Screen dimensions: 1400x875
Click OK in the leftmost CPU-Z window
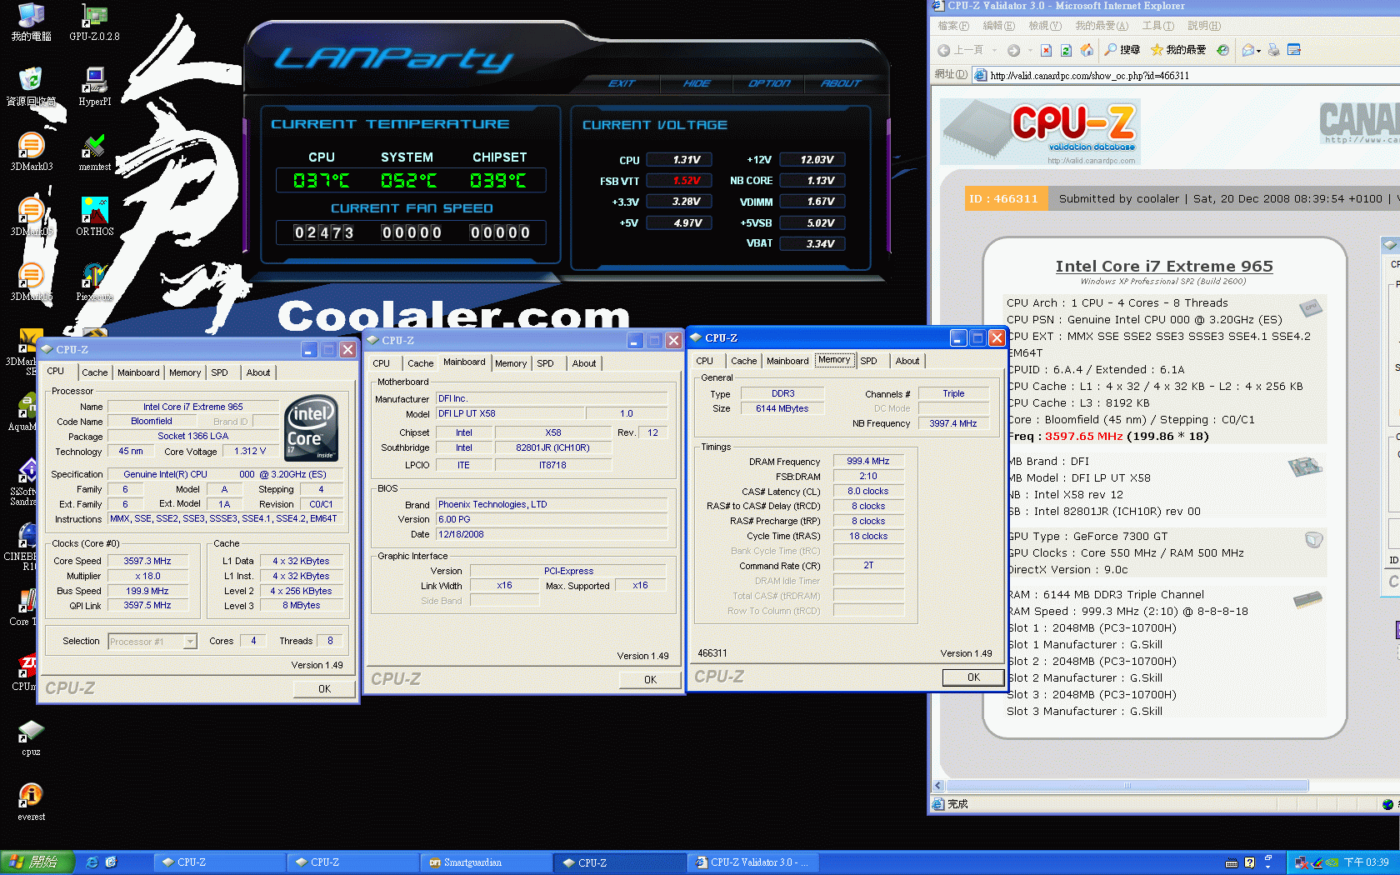click(324, 689)
